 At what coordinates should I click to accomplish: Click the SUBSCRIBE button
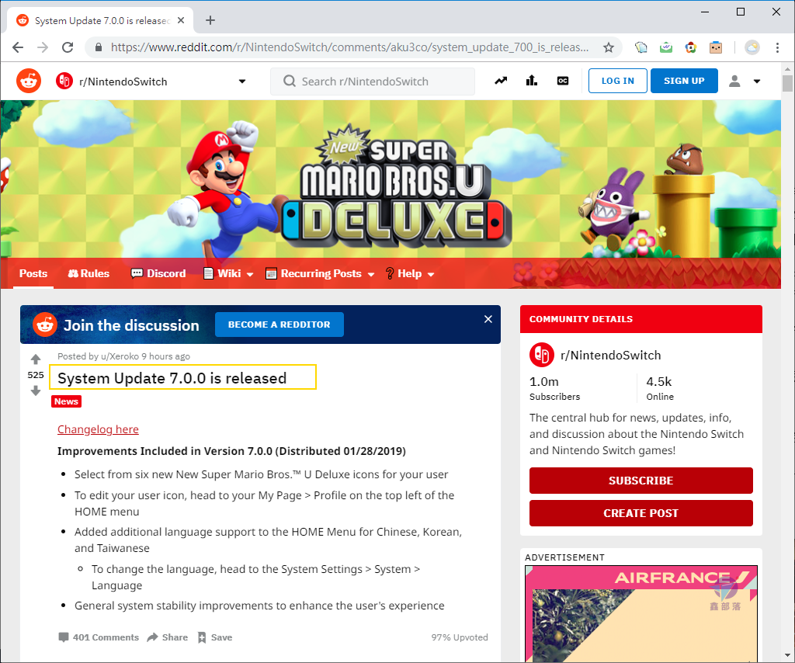[641, 481]
